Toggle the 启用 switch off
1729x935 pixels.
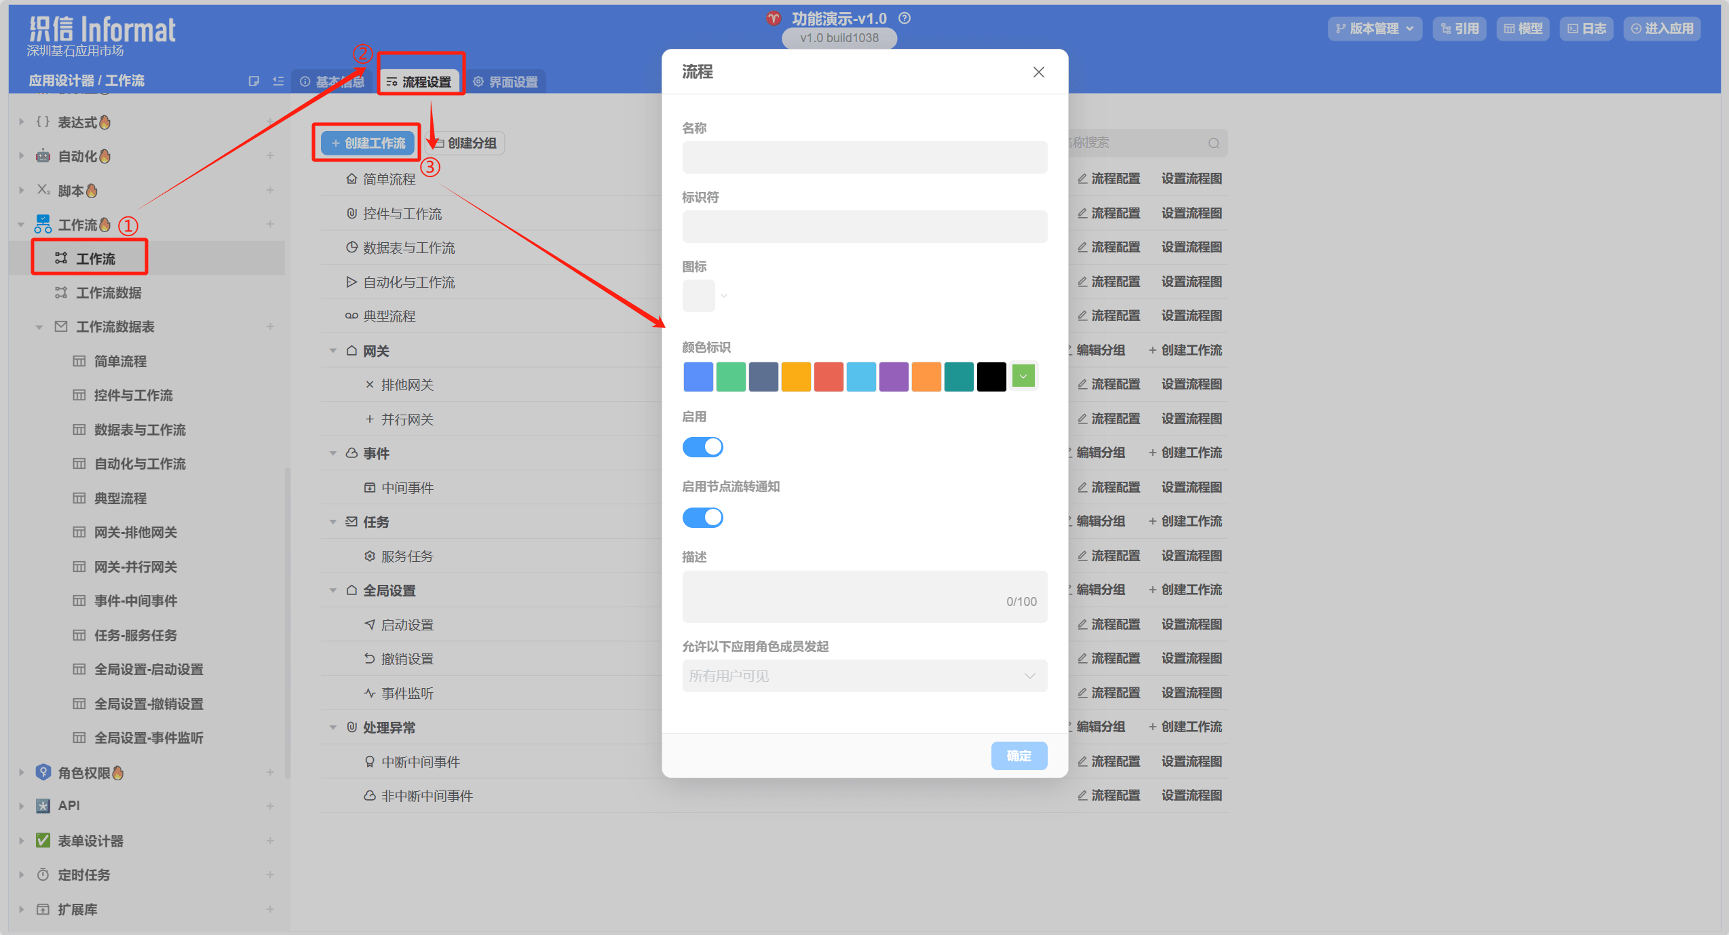click(x=702, y=447)
